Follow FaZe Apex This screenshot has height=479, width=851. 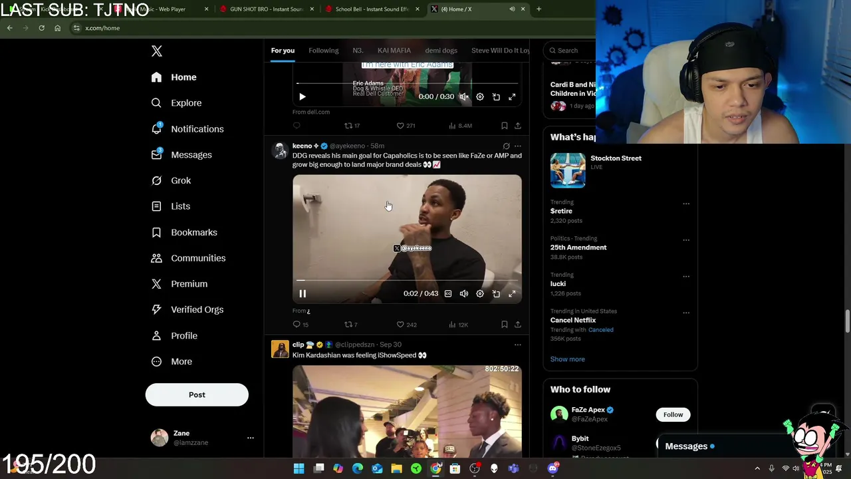click(673, 415)
